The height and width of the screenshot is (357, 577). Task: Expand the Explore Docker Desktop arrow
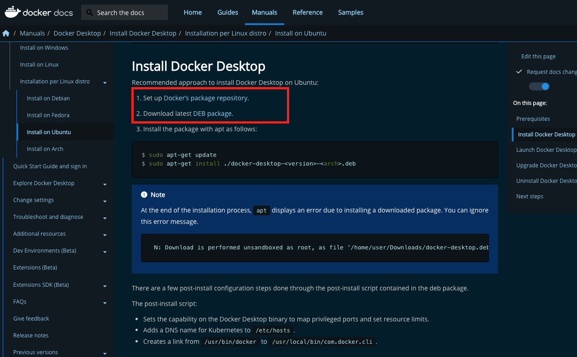coord(105,185)
